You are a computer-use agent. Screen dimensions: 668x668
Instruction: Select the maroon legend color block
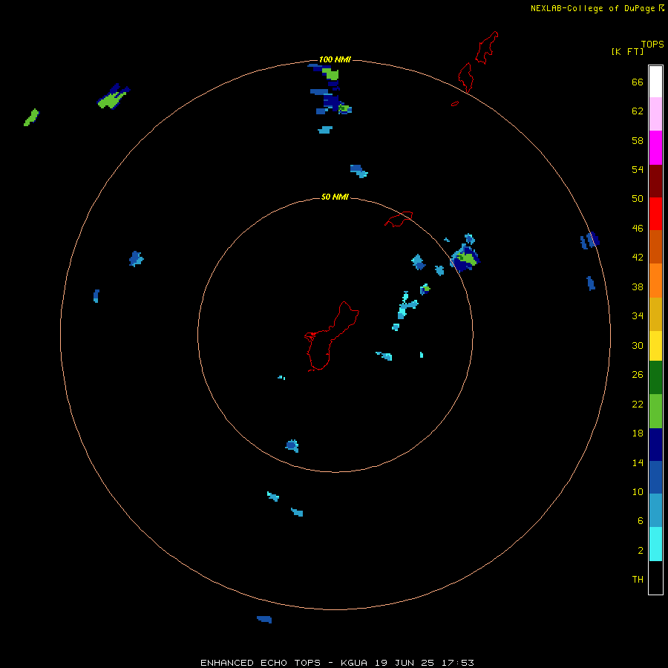655,180
